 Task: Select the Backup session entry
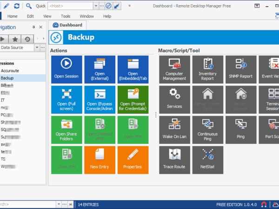coord(23,78)
